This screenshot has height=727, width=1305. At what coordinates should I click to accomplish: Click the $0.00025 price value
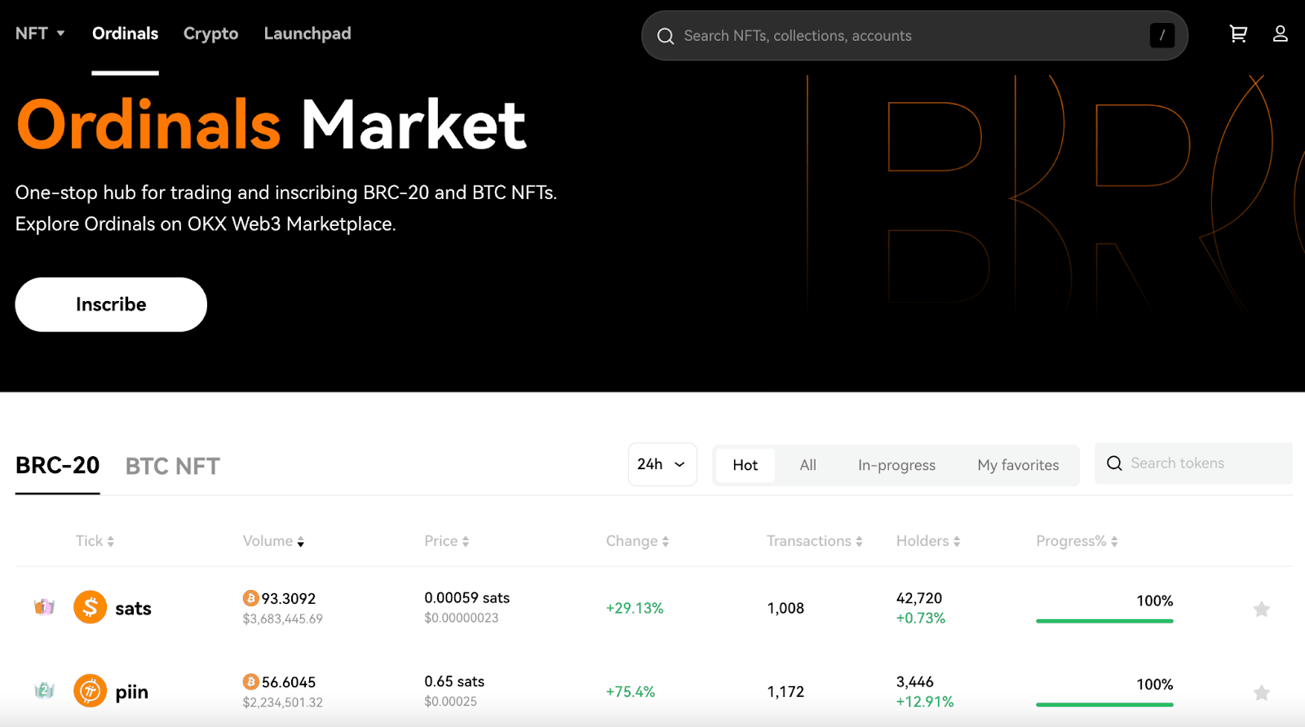pyautogui.click(x=450, y=701)
